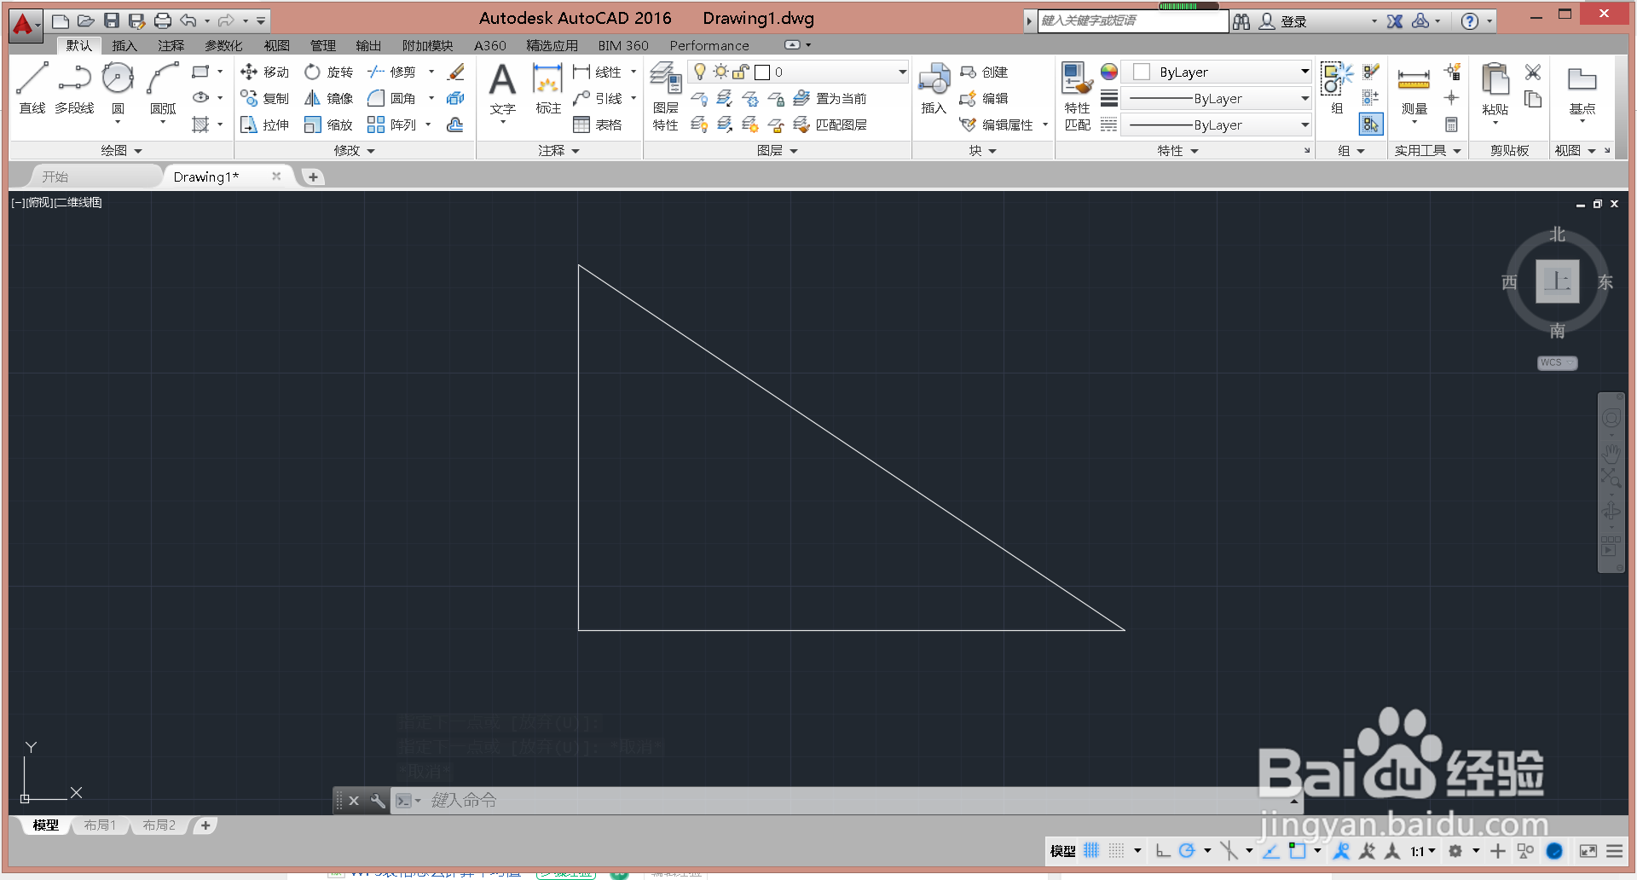Select the Line (直线) drawing tool

point(32,87)
